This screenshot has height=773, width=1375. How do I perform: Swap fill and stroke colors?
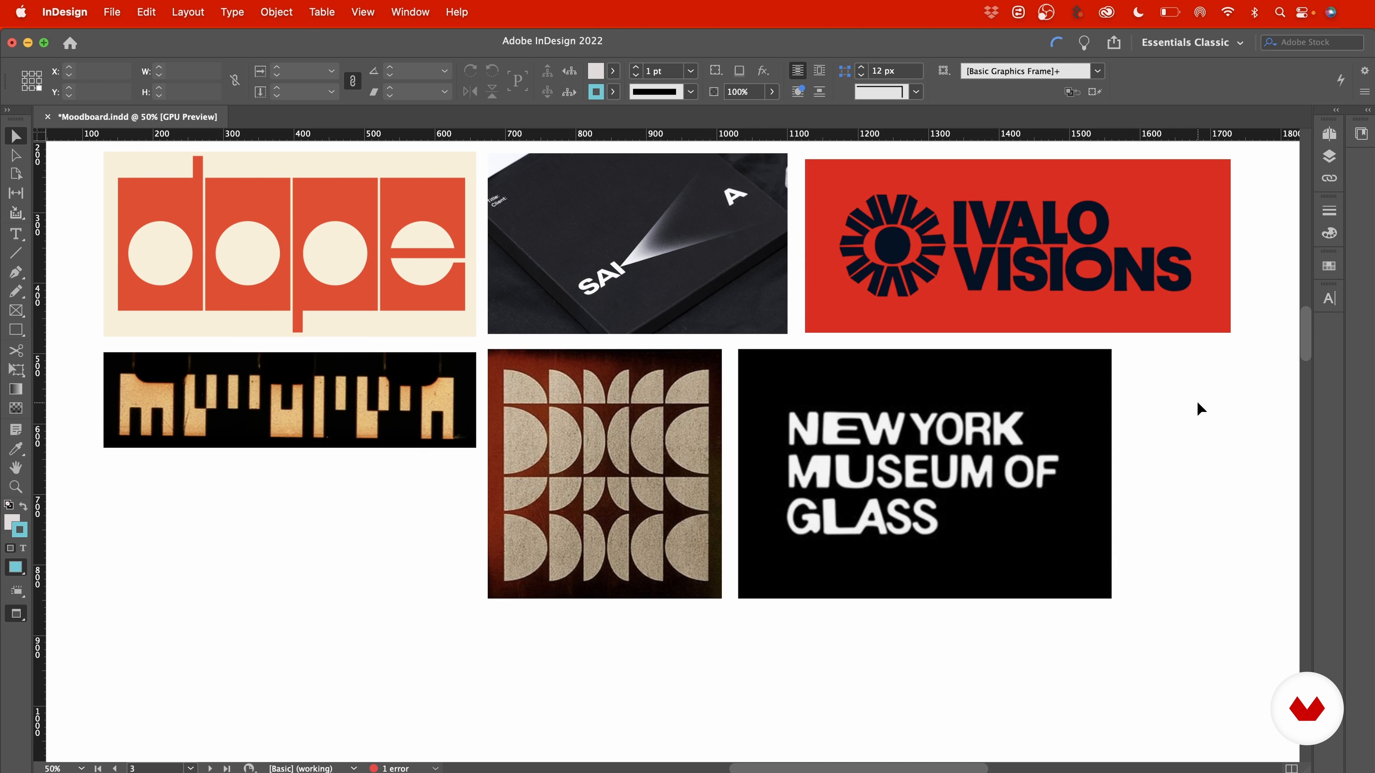(x=24, y=506)
